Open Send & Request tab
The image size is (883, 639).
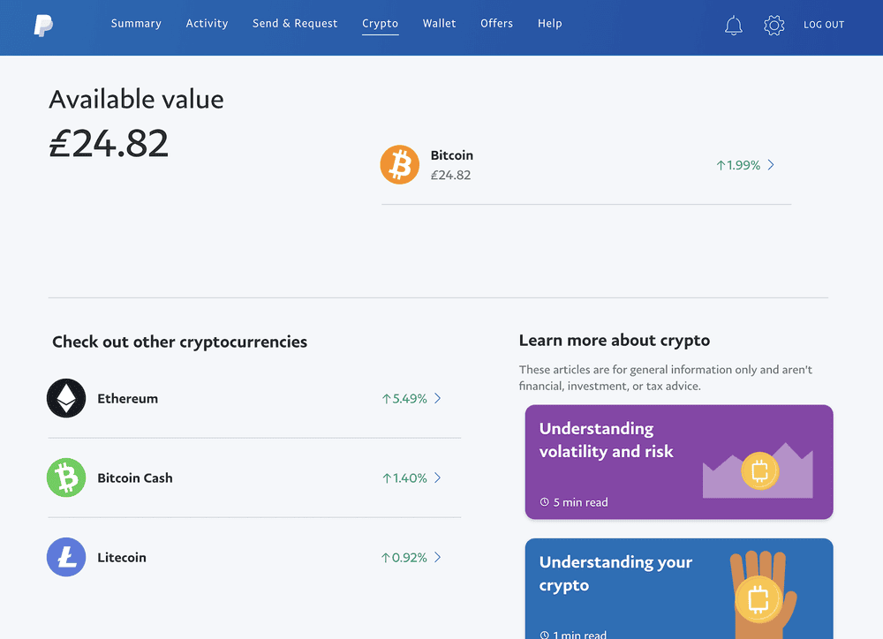[x=295, y=24]
